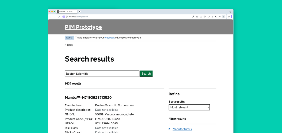Go to the Back link
The image size is (282, 133).
point(70,45)
